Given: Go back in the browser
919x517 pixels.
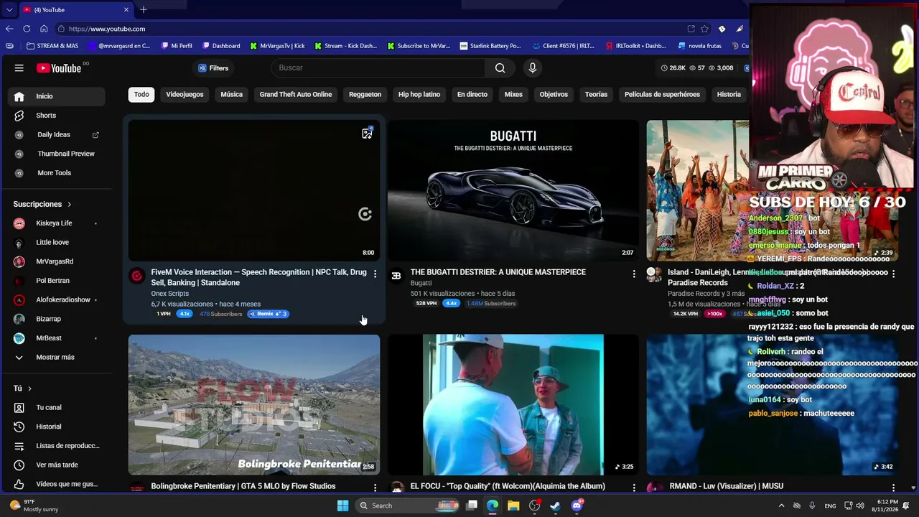Looking at the screenshot, I should point(9,29).
